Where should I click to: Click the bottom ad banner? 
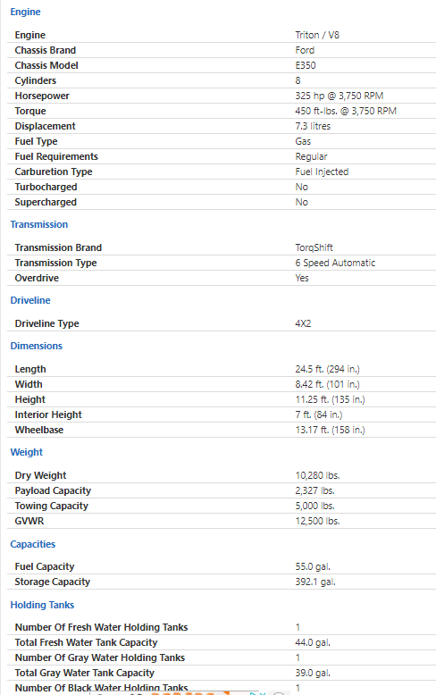177,693
